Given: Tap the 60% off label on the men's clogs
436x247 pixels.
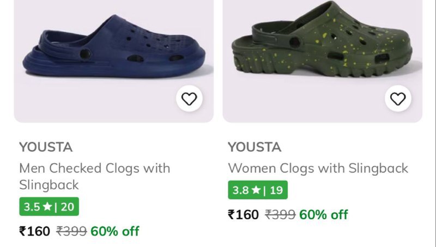Looking at the screenshot, I should point(115,231).
